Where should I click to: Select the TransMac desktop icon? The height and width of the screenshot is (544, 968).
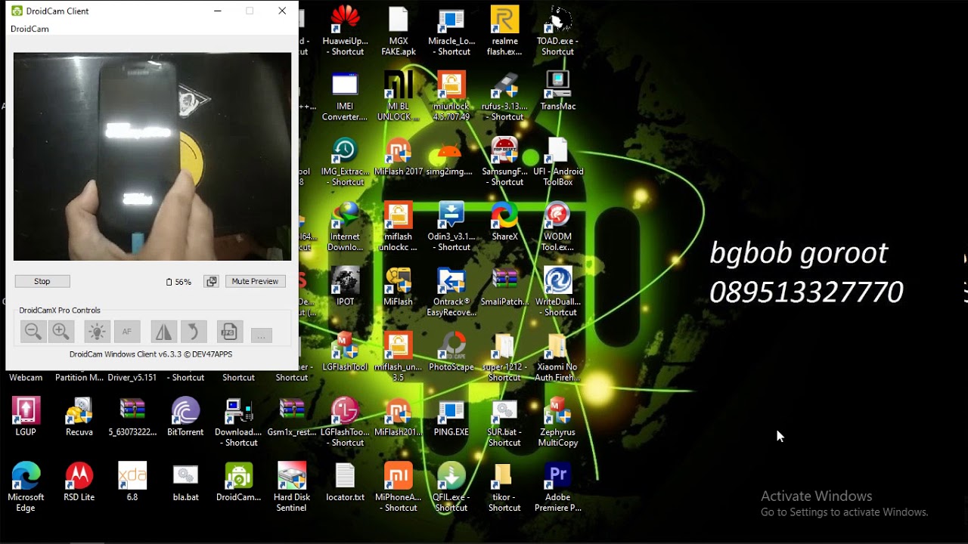(558, 91)
